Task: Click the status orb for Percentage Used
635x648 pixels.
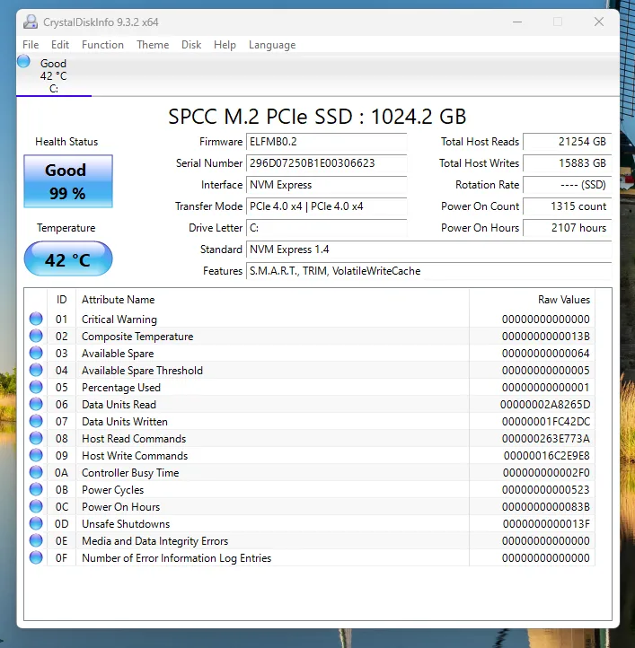Action: 36,387
